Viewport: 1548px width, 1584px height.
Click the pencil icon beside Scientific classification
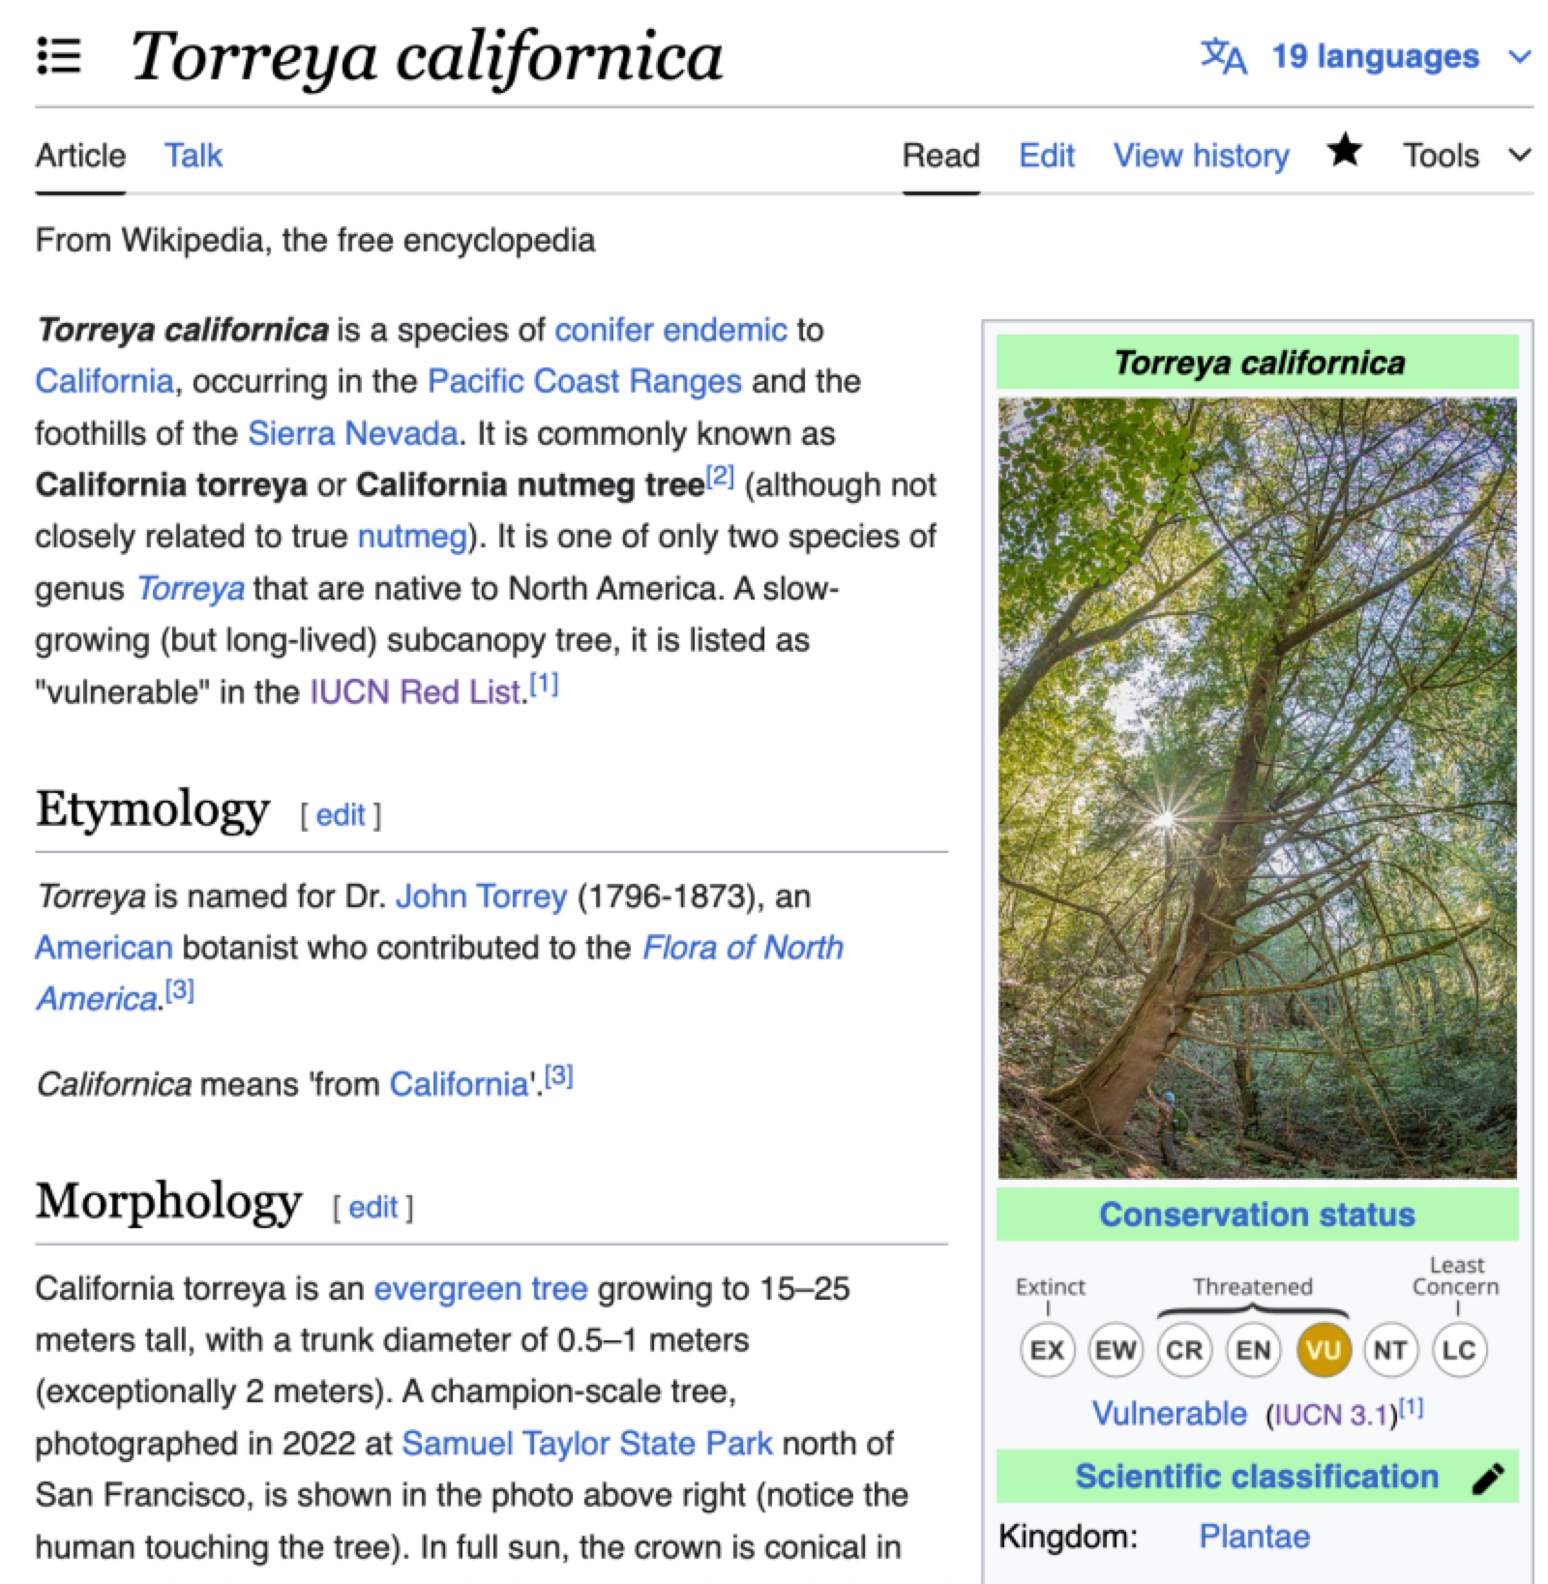(x=1488, y=1478)
